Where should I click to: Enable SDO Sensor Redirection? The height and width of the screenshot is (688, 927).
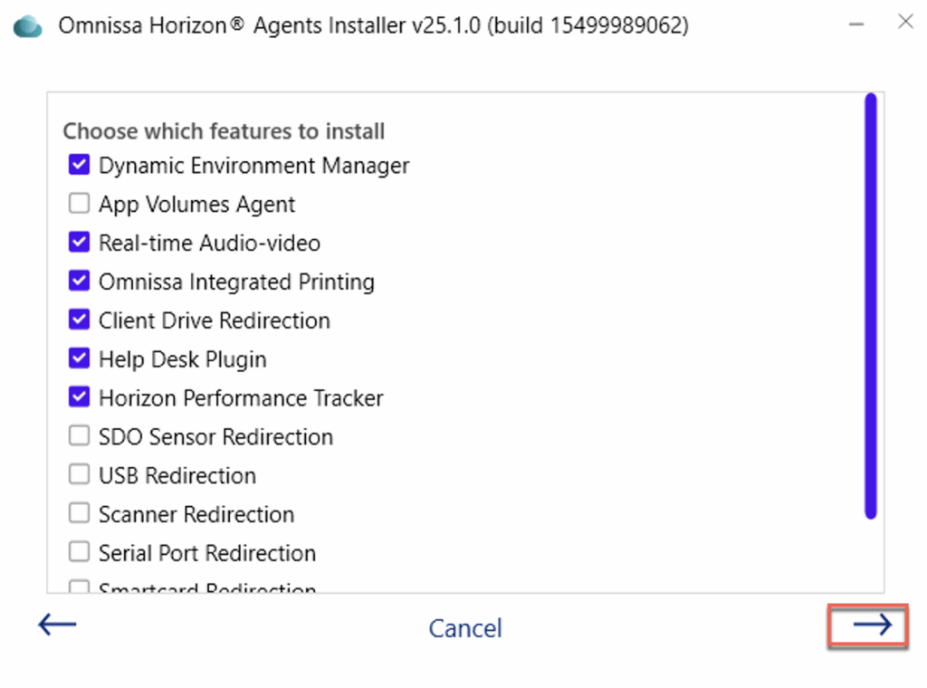pyautogui.click(x=80, y=436)
